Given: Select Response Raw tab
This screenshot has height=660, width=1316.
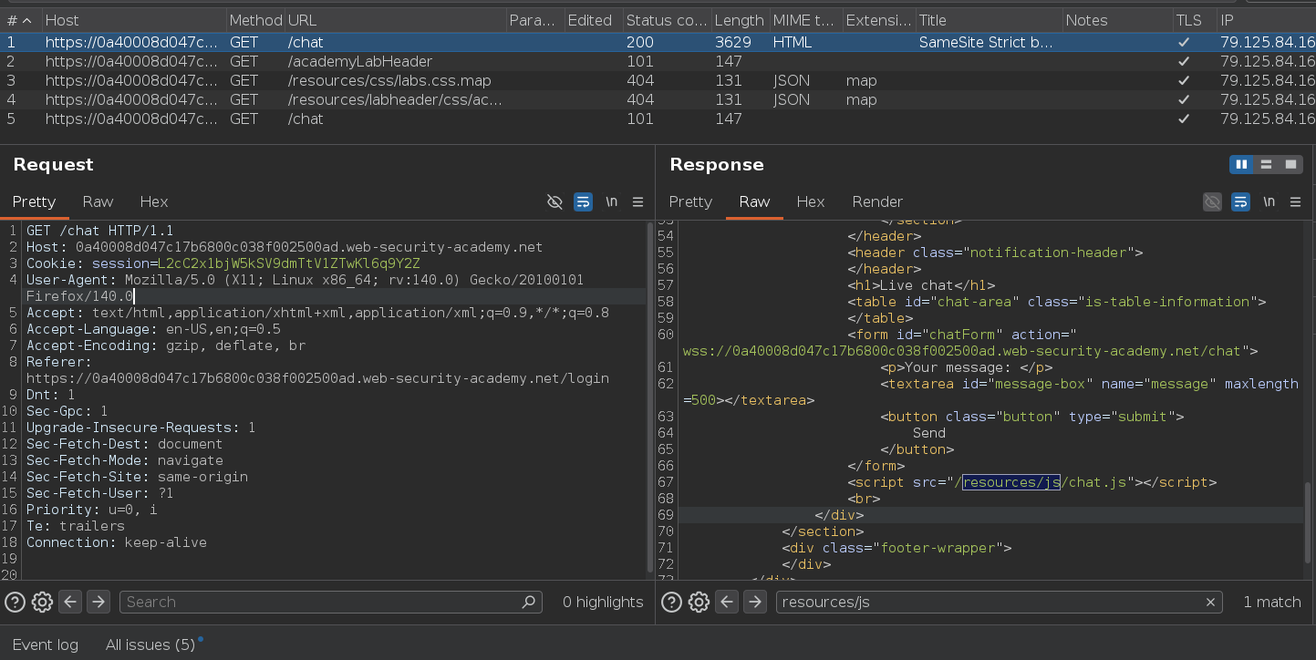Looking at the screenshot, I should click(754, 201).
